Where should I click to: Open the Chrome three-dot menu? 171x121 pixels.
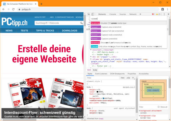coord(167,9)
